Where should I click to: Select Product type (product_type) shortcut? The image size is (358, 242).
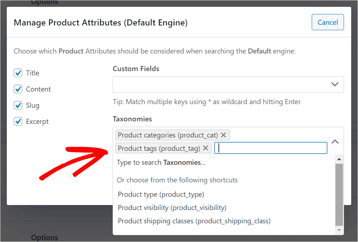(x=161, y=195)
